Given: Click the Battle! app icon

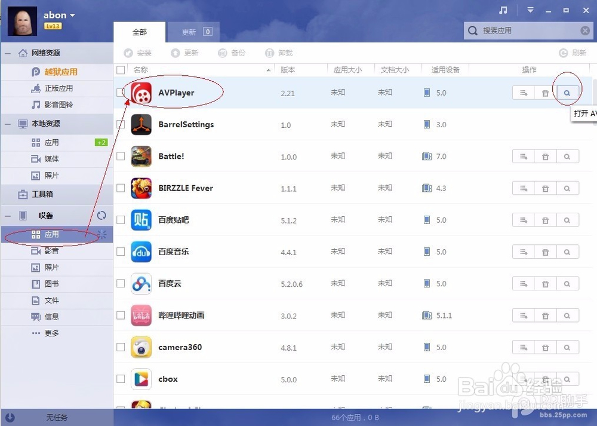Looking at the screenshot, I should click(141, 156).
